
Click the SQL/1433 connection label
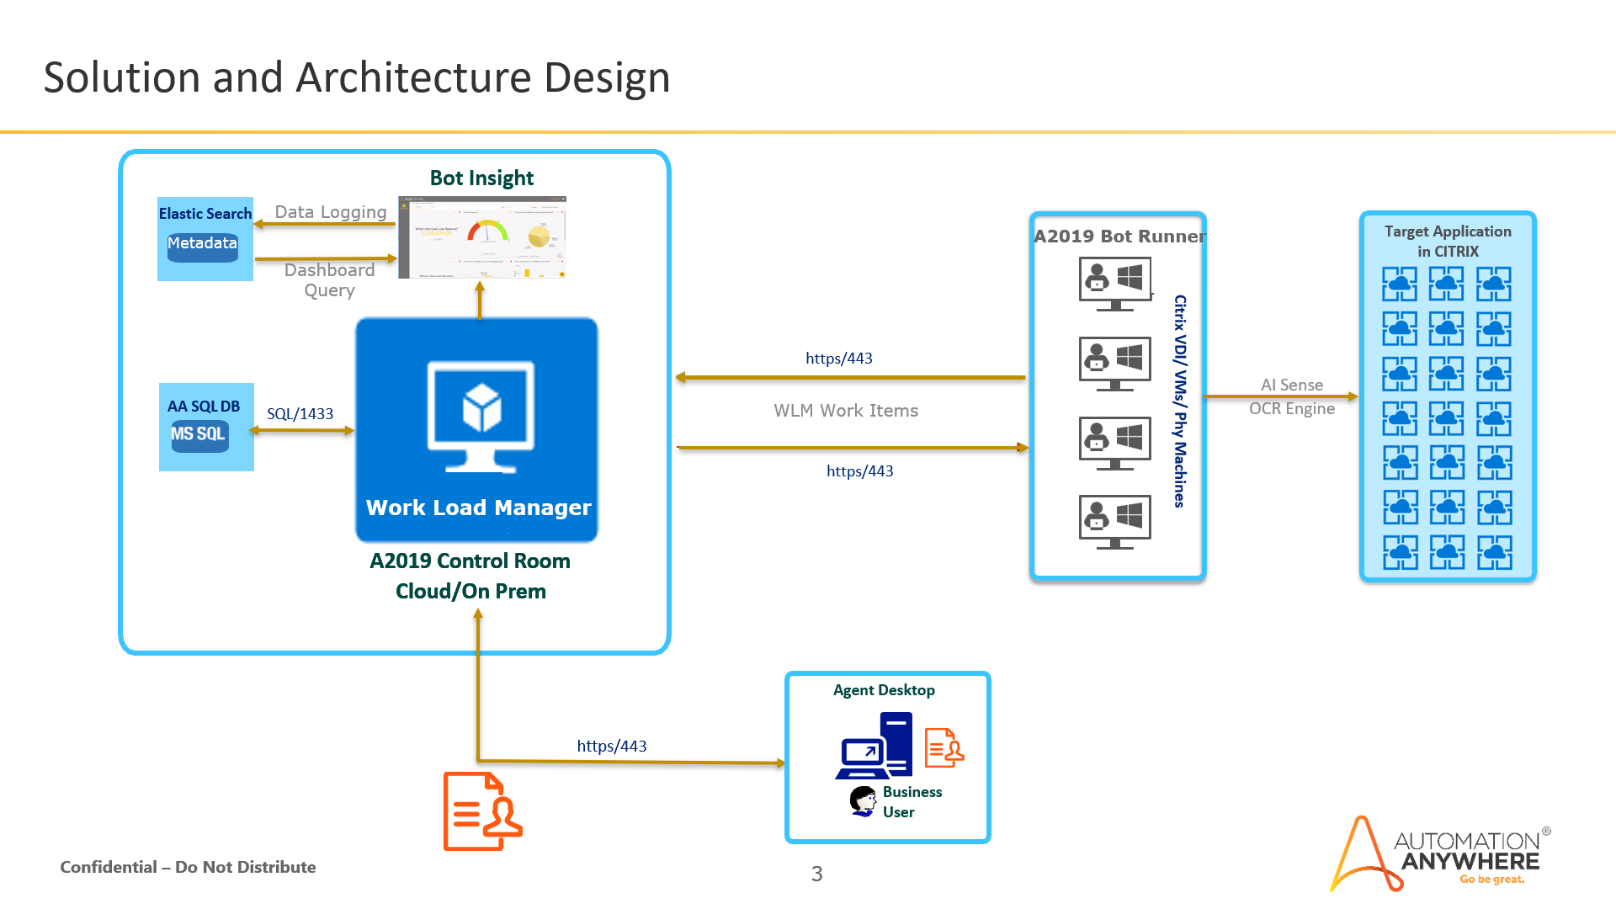click(300, 413)
